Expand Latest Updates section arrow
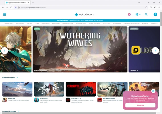 point(19,111)
